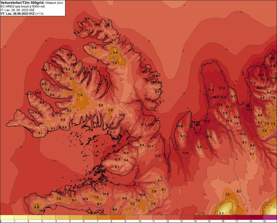This screenshot has height=223, width=277.
Task: Click the legend swatch between 2 and 3
Action: tap(35, 217)
